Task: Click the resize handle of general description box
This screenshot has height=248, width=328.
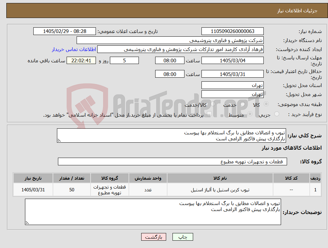Action: click(x=59, y=141)
